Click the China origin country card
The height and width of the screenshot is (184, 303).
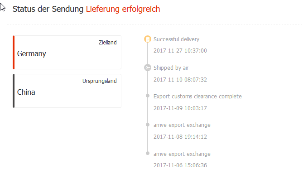point(67,91)
